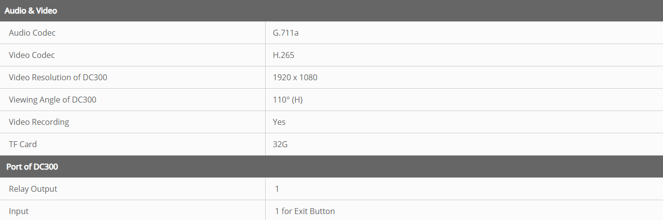Select the TF Card row label
The width and height of the screenshot is (663, 220).
pos(23,144)
